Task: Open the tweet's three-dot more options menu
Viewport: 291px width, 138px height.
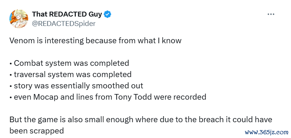Action: click(271, 14)
